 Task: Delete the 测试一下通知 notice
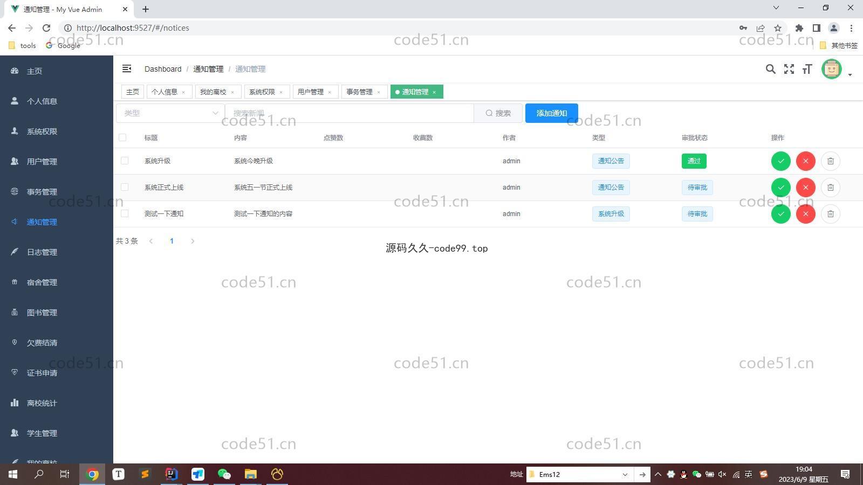(x=830, y=214)
